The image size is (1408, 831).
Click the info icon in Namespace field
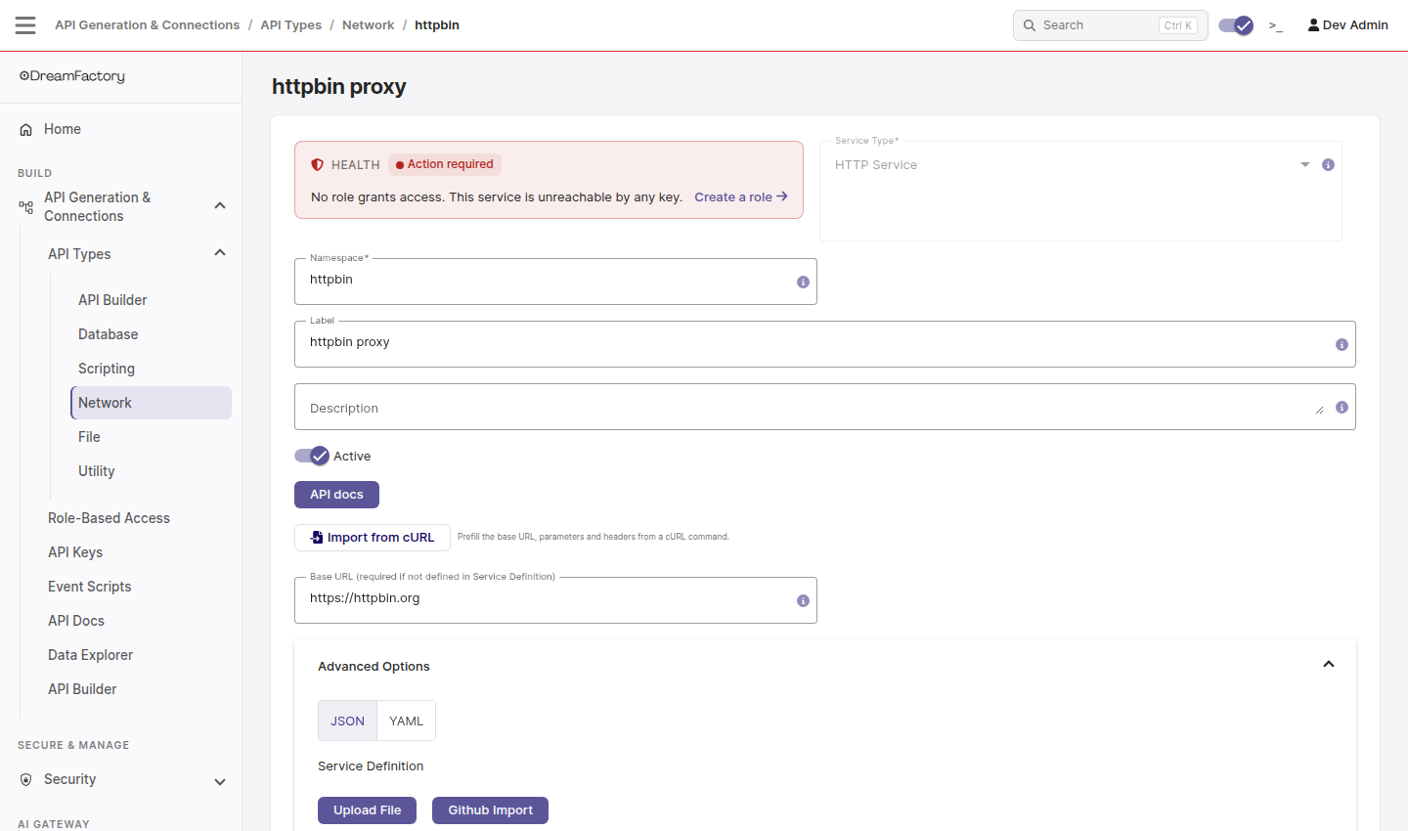pyautogui.click(x=803, y=282)
